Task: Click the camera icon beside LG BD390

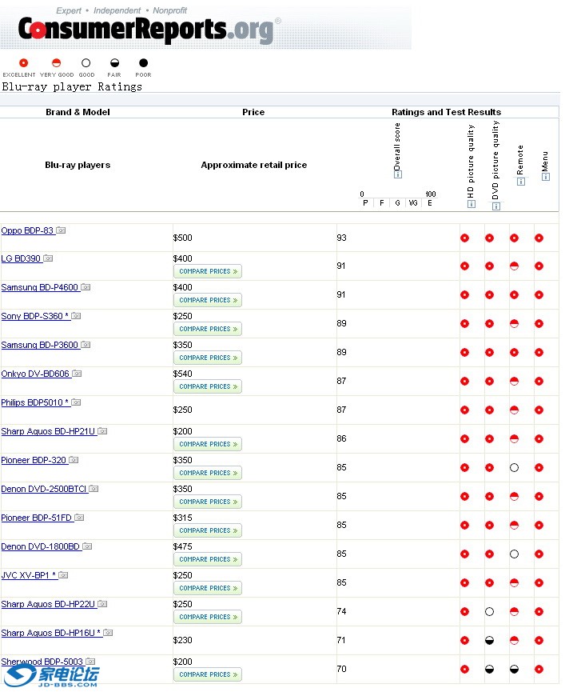Action: tap(48, 258)
